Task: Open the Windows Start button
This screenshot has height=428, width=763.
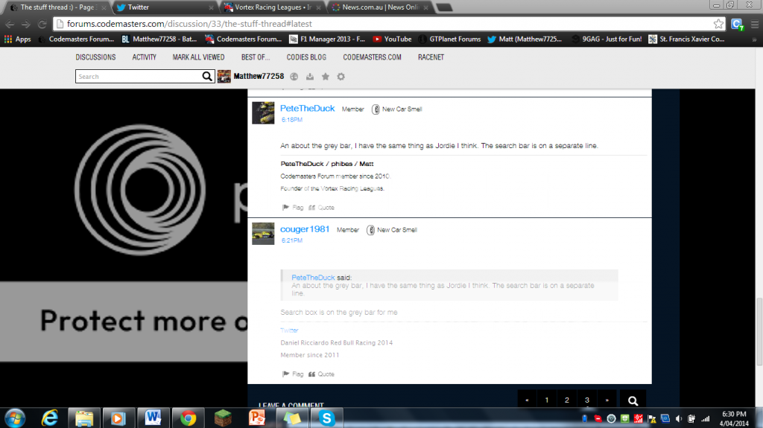Action: point(15,418)
